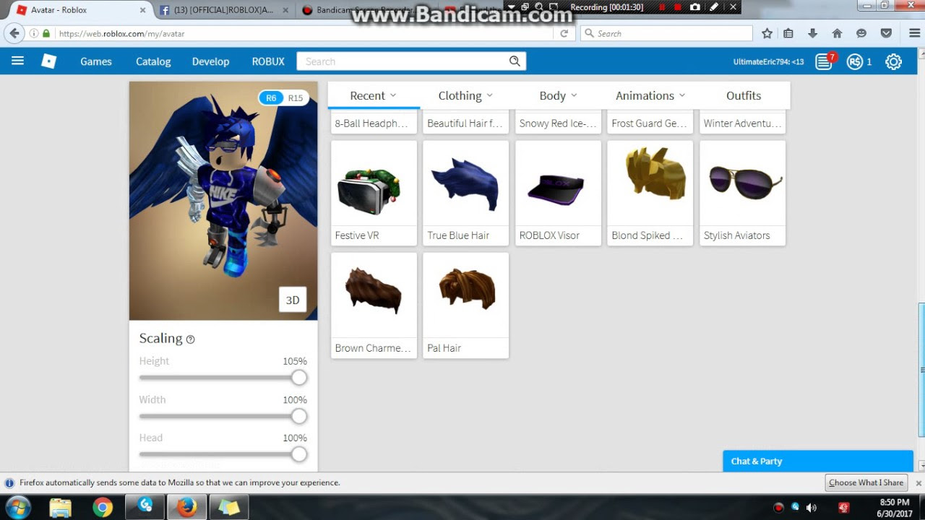Image resolution: width=925 pixels, height=520 pixels.
Task: Select the True Blue Hair item
Action: [x=465, y=194]
